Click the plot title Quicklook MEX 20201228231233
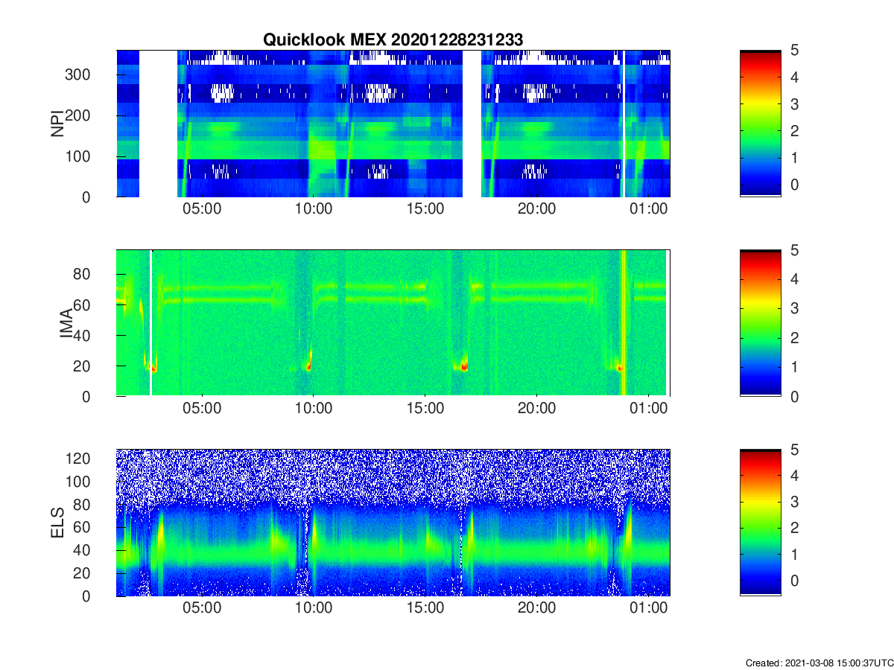 coord(393,40)
